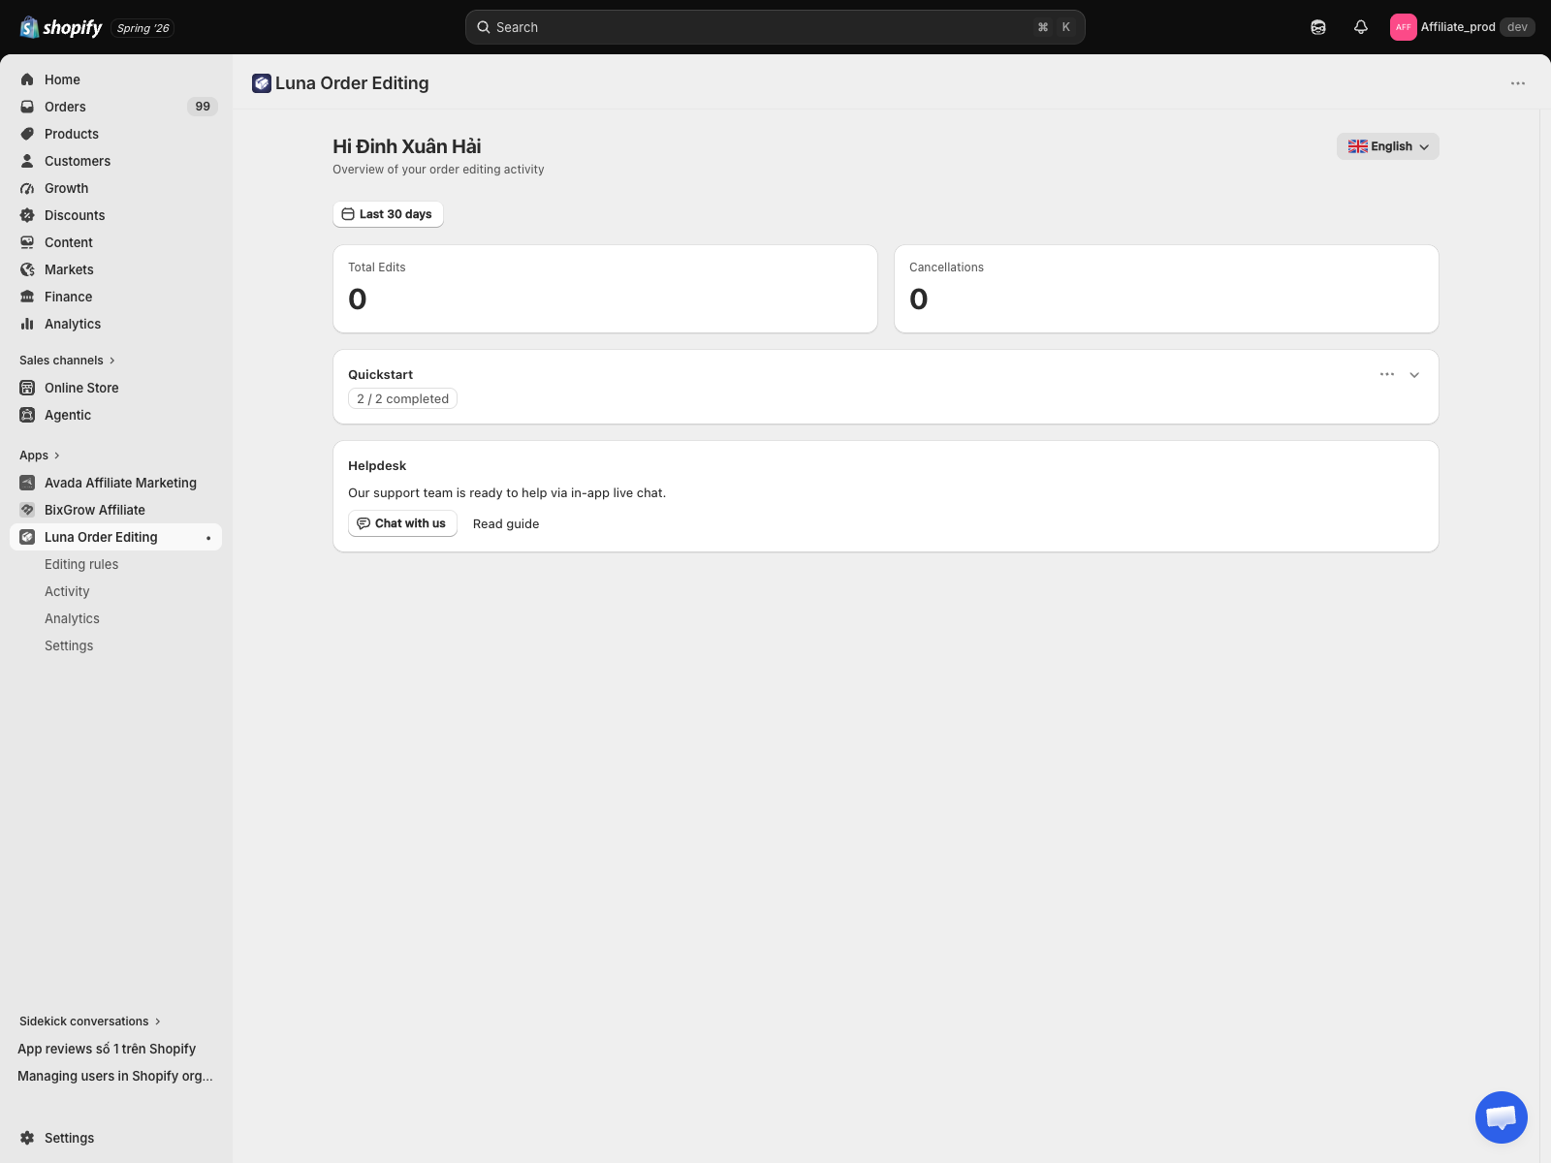Open the Read guide link
The height and width of the screenshot is (1163, 1551).
(506, 523)
